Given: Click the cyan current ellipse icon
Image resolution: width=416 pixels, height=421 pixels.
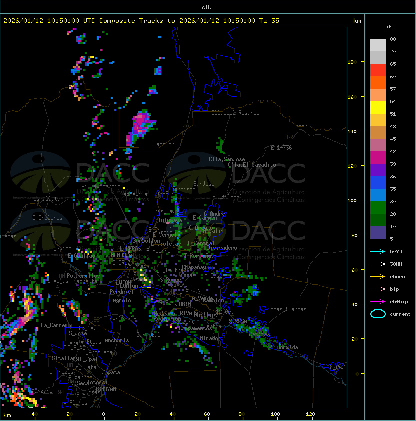Looking at the screenshot, I should pos(378,314).
